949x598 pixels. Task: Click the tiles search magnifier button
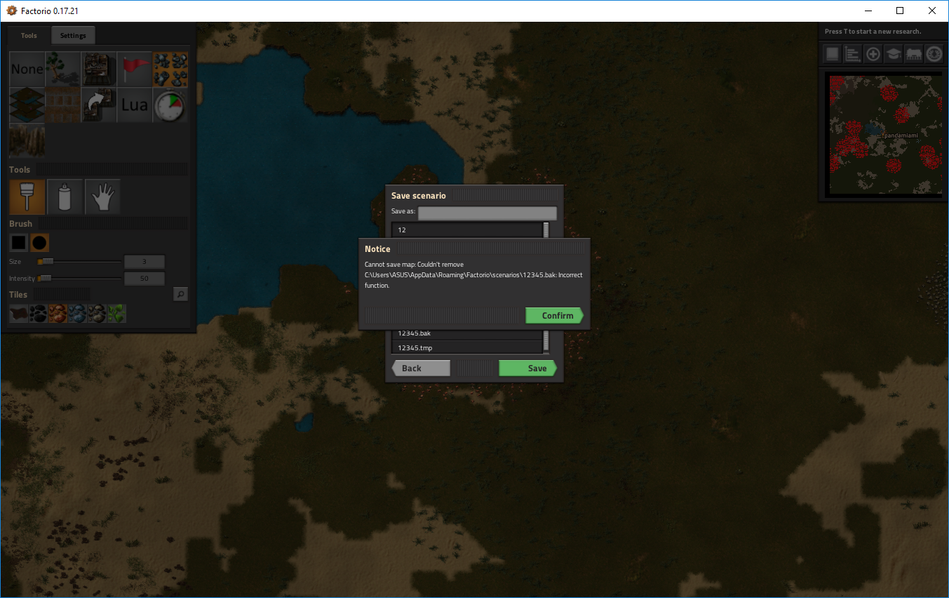(180, 294)
